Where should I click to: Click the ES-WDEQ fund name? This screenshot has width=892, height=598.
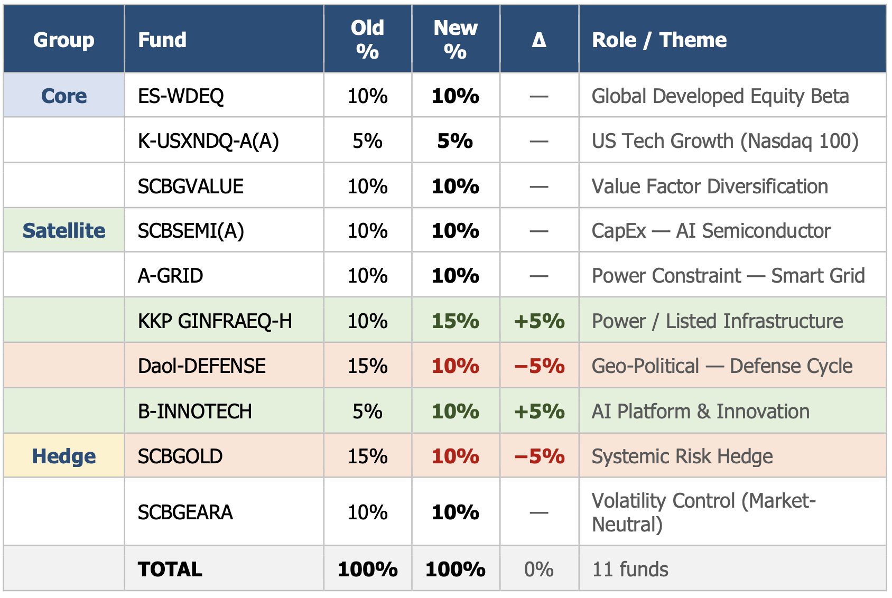181,96
